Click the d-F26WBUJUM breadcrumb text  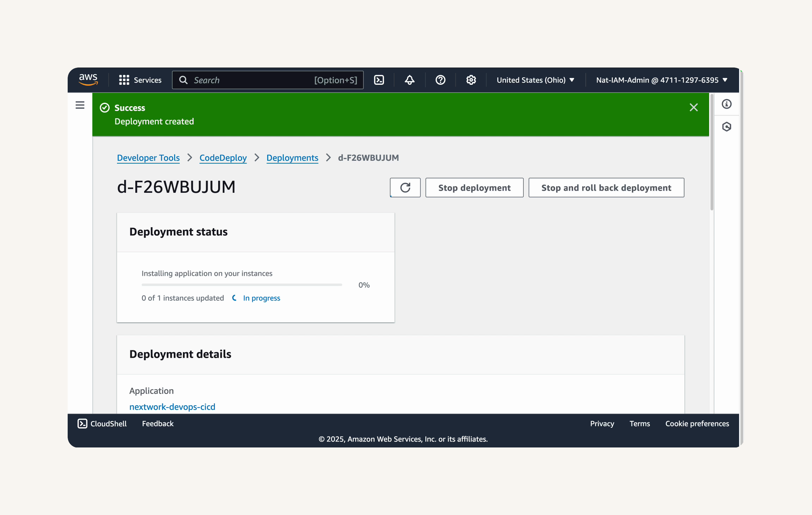(368, 158)
